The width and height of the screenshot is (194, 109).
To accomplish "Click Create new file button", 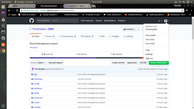I will click(118, 63).
